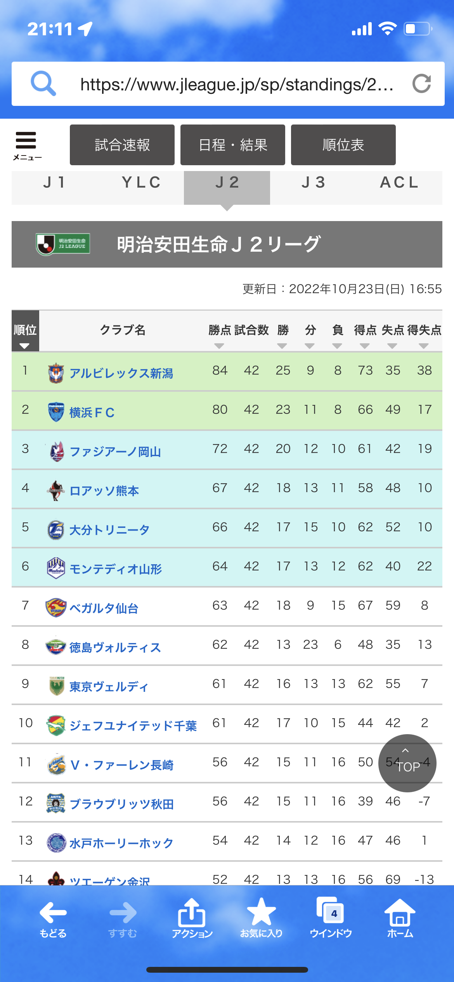Click the アルビレックス新潟 club crest
Image resolution: width=454 pixels, height=982 pixels.
56,373
